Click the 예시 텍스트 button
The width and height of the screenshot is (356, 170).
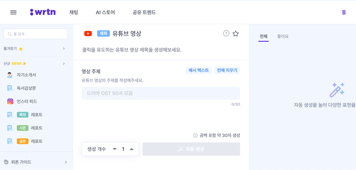[x=199, y=70]
